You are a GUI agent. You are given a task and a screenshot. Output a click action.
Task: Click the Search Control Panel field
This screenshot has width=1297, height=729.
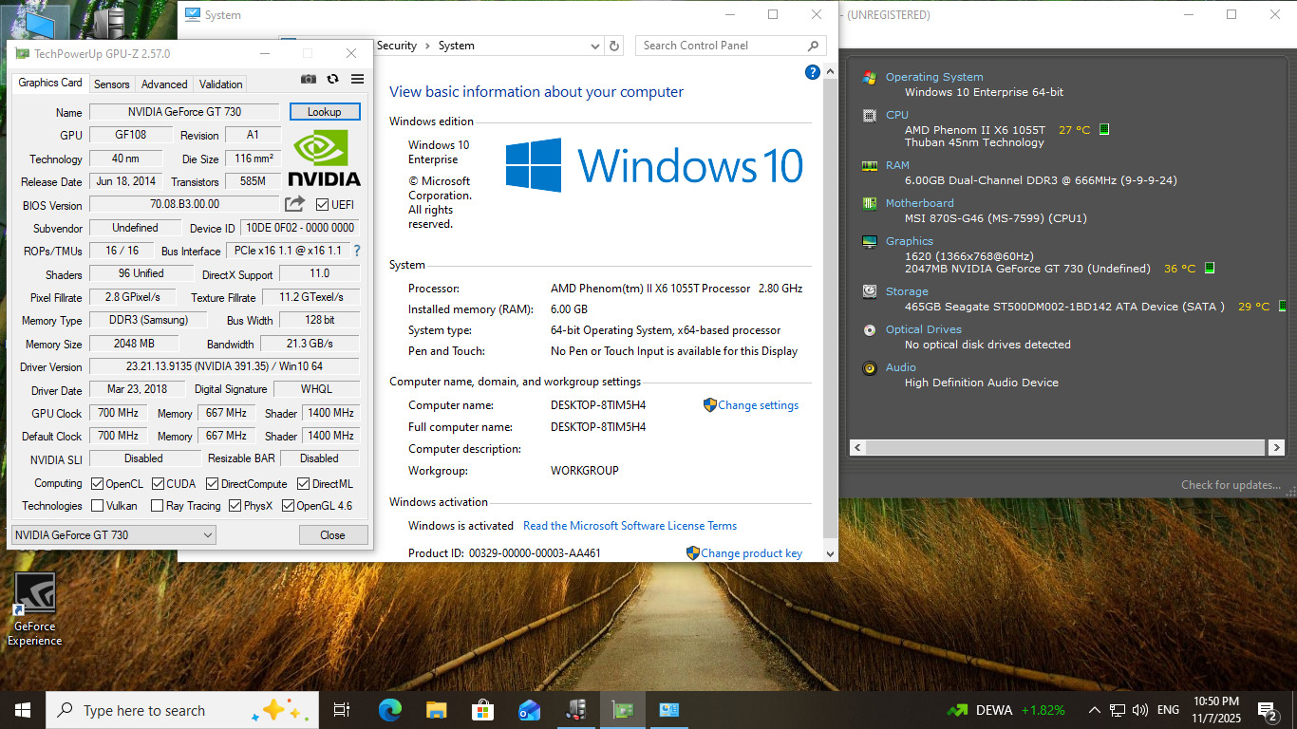click(x=722, y=46)
